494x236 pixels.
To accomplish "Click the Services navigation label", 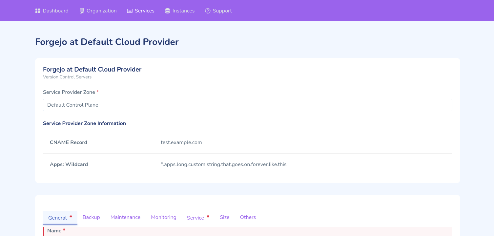I will click(144, 11).
